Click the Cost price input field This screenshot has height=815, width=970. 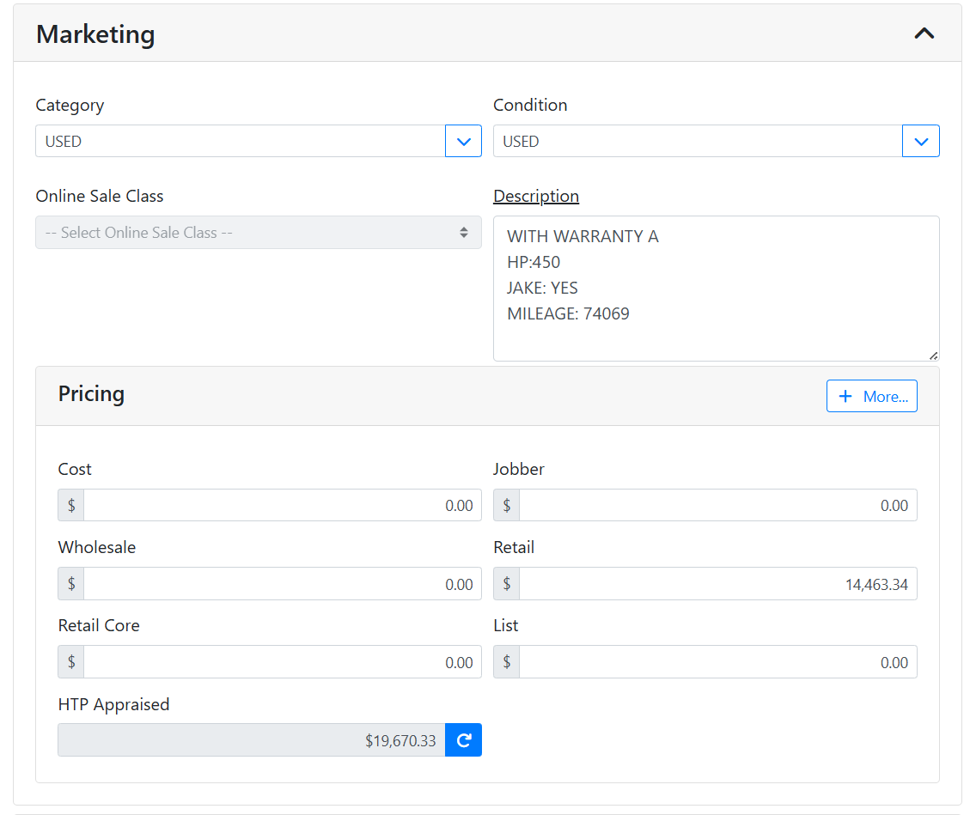pyautogui.click(x=282, y=506)
